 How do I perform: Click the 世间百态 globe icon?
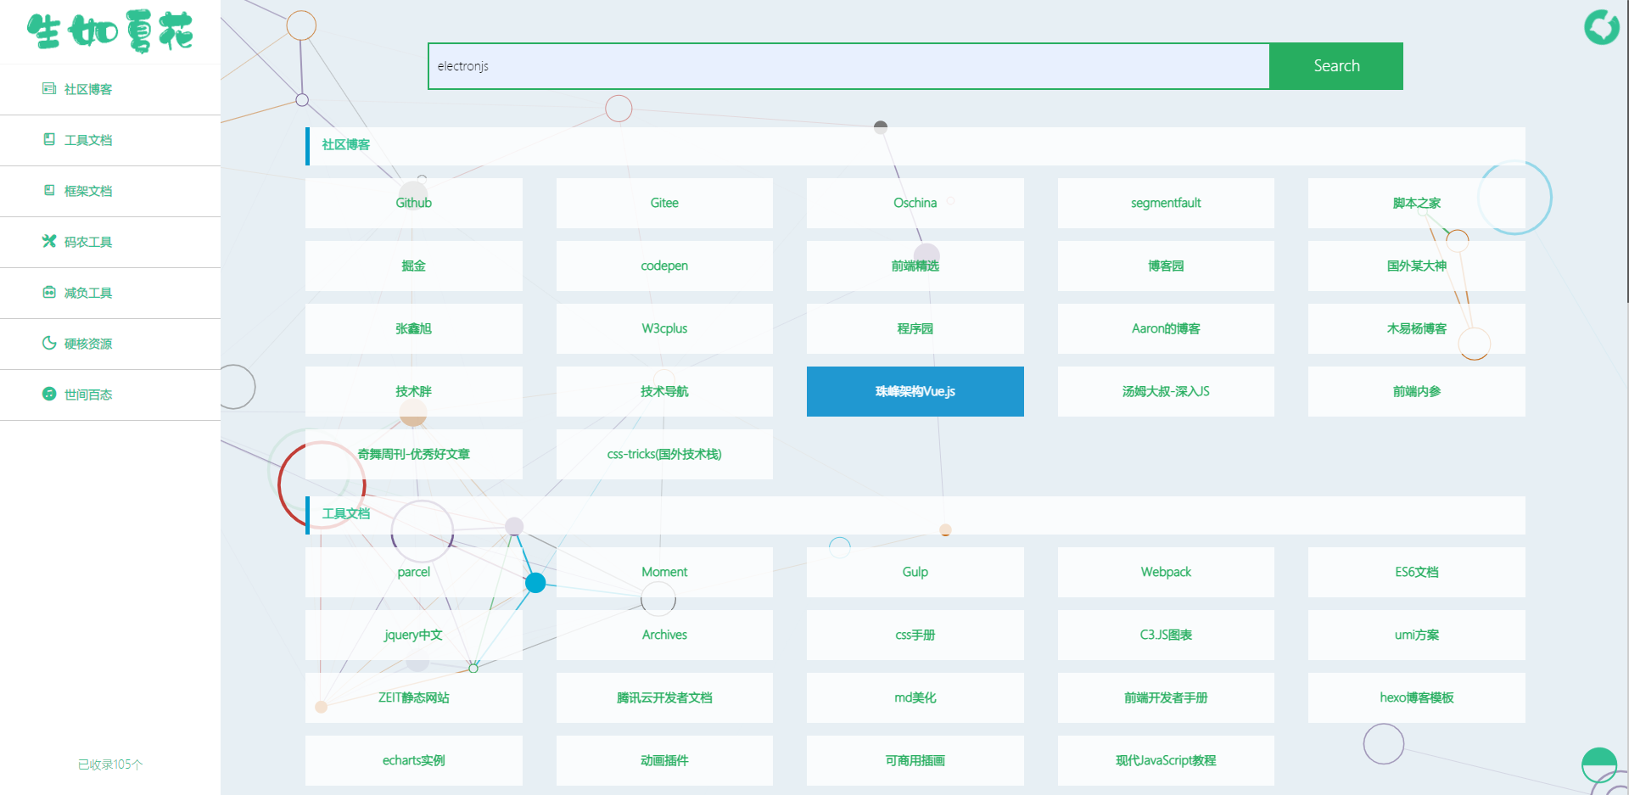click(x=48, y=394)
